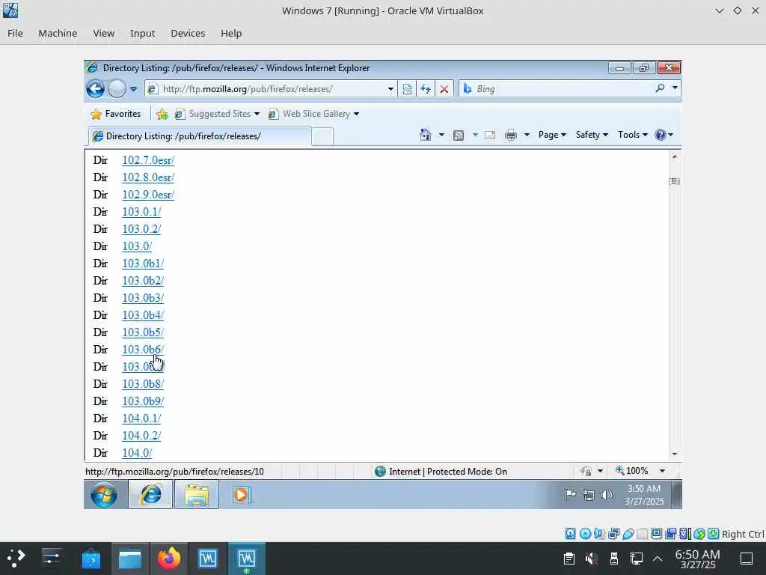Open the Tools menu in IE
The width and height of the screenshot is (766, 575).
pyautogui.click(x=633, y=135)
